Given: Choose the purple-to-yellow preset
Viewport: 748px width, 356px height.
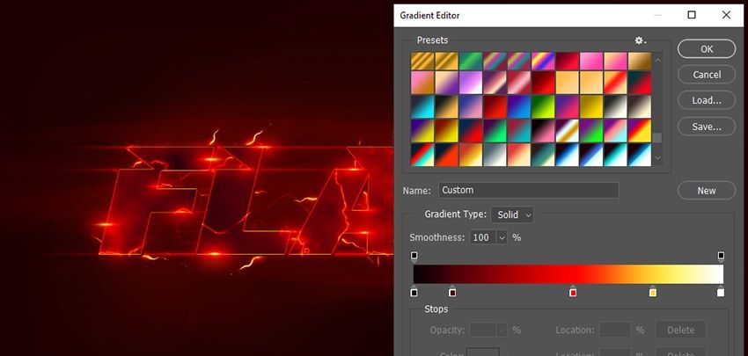Looking at the screenshot, I should (x=422, y=131).
